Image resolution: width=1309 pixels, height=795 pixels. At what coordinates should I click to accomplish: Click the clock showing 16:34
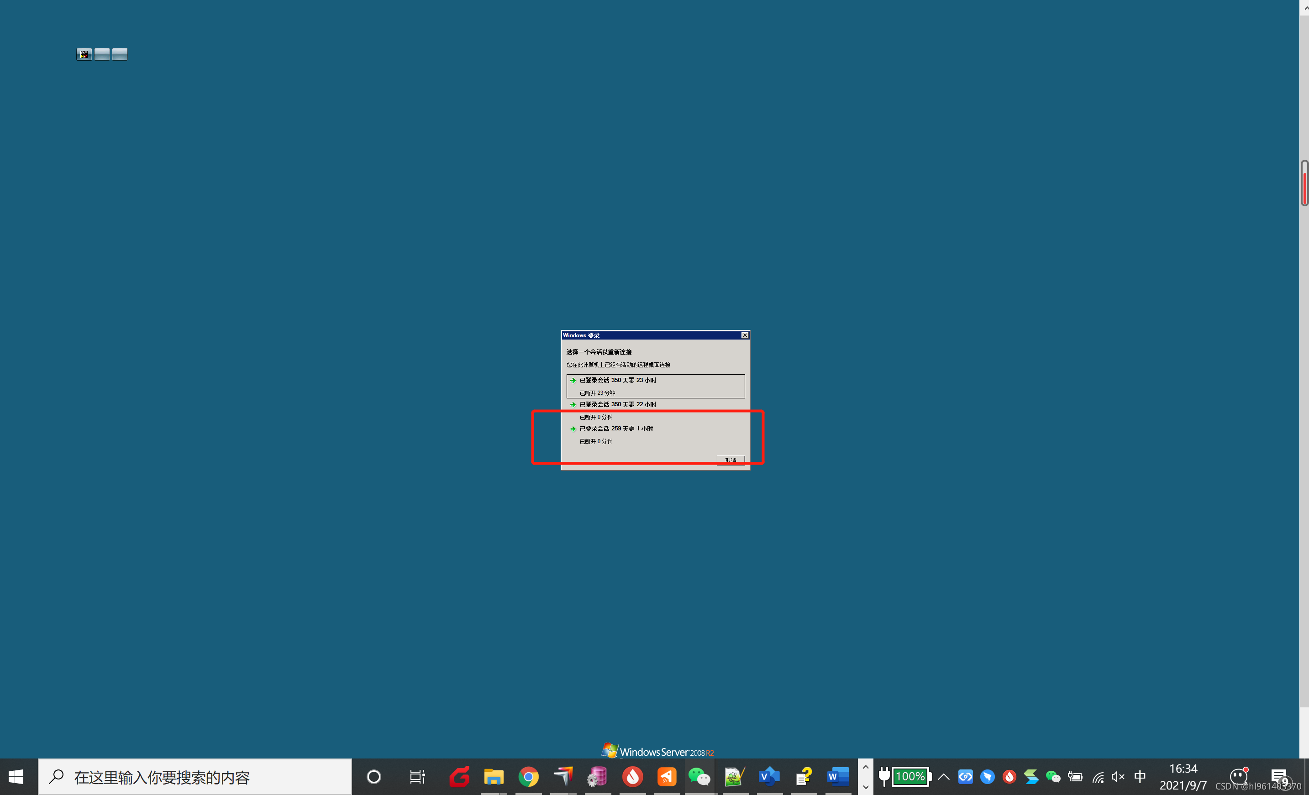tap(1183, 776)
